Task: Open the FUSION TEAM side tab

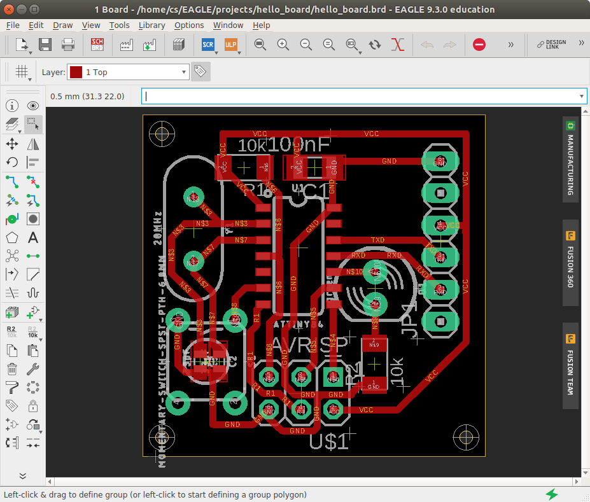Action: [570, 365]
